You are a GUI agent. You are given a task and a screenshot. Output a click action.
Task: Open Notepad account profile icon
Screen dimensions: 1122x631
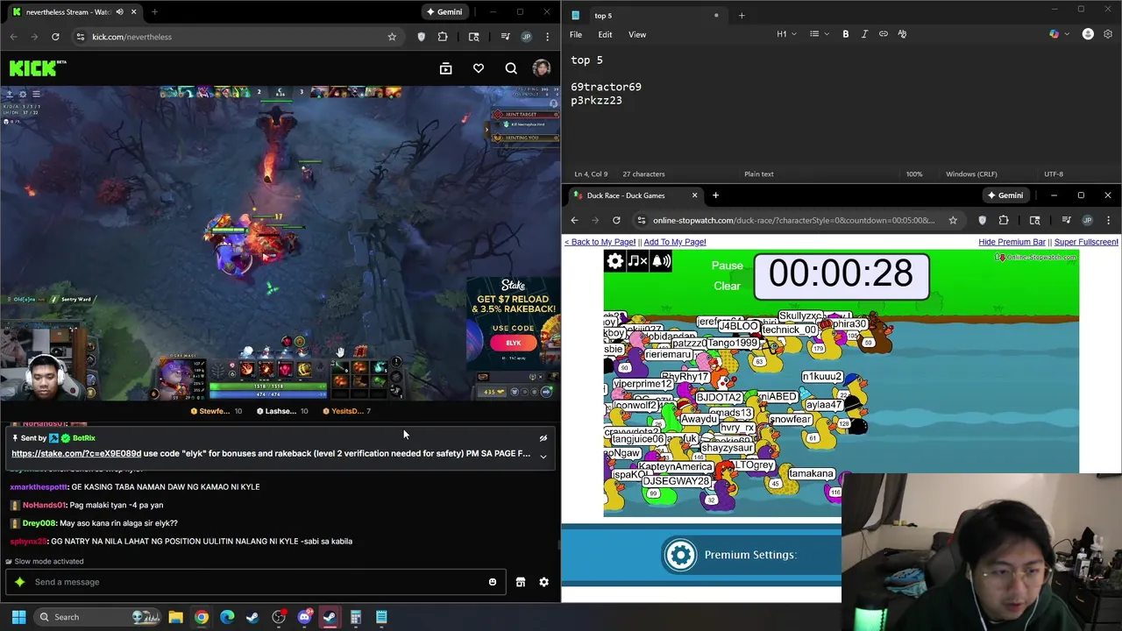pos(1088,34)
